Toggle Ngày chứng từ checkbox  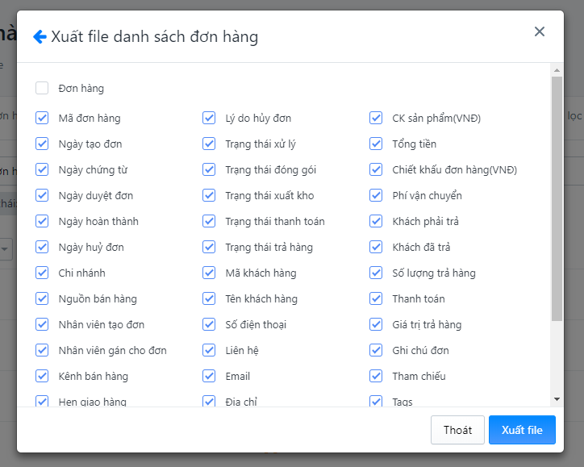(x=42, y=169)
